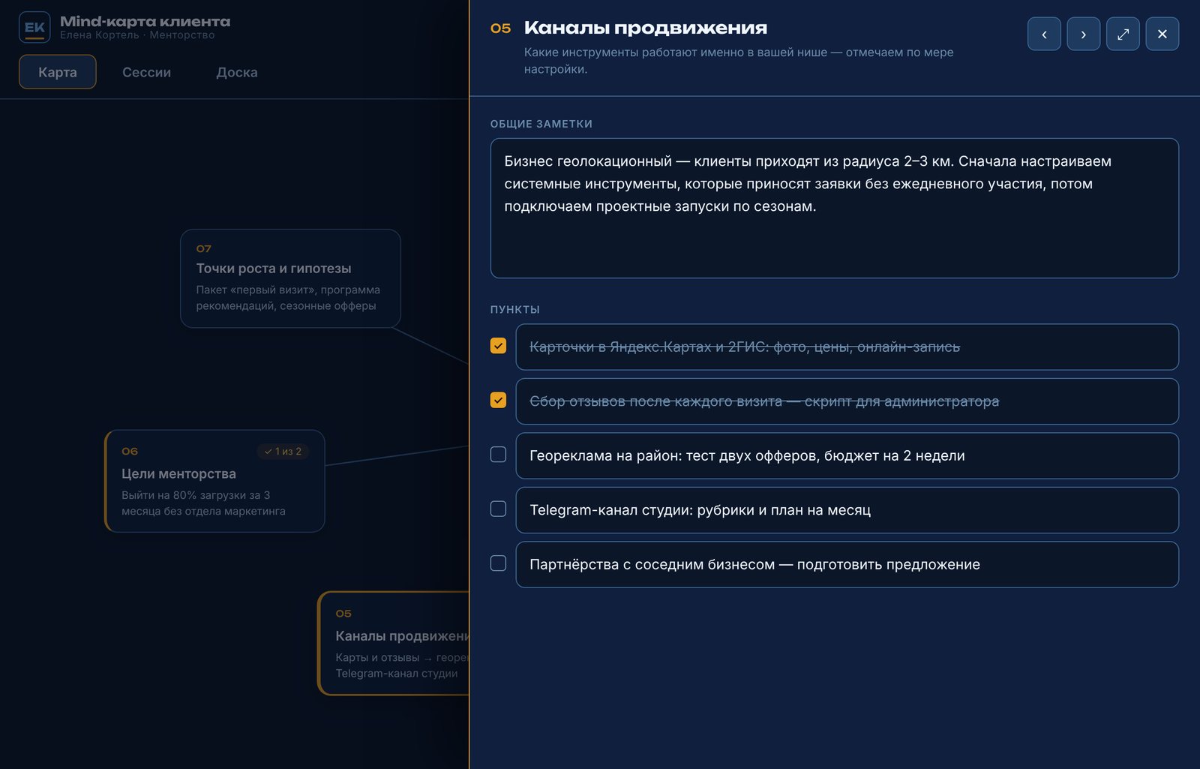Click the Mind-карта клиента title

click(145, 22)
